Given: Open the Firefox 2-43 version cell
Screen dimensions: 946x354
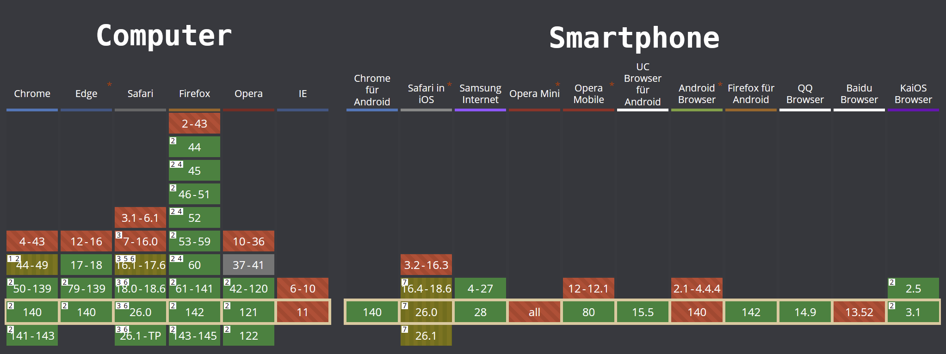Looking at the screenshot, I should click(194, 123).
